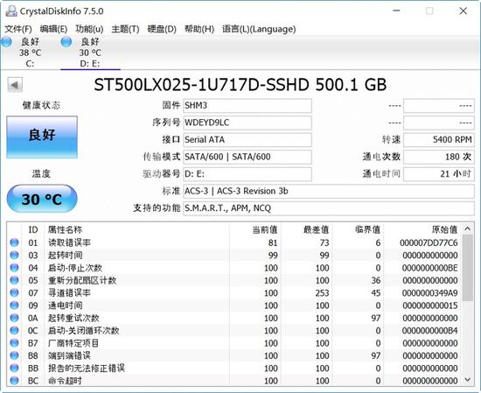Screen dimensions: 481x393
Task: Click the drive letter field D: E:
Action: pyautogui.click(x=247, y=174)
